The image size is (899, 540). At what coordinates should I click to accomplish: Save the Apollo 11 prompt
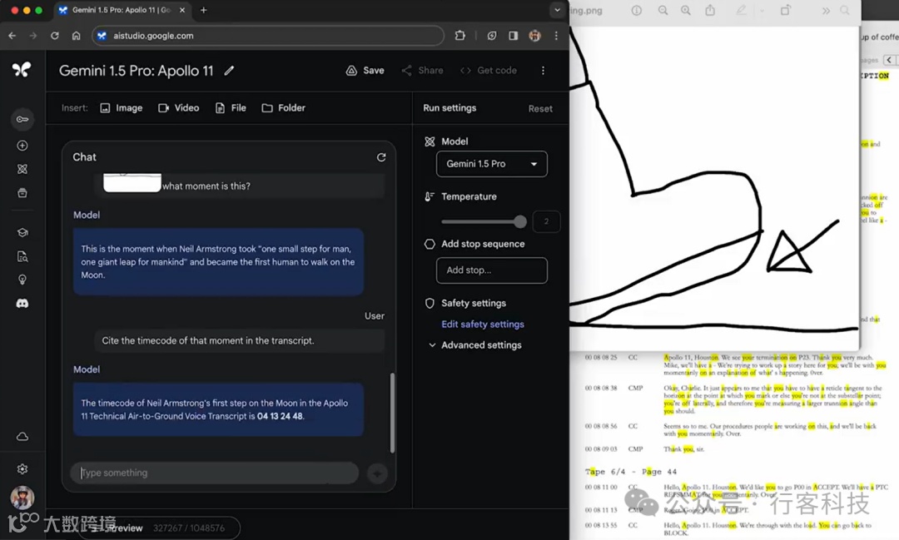coord(365,71)
